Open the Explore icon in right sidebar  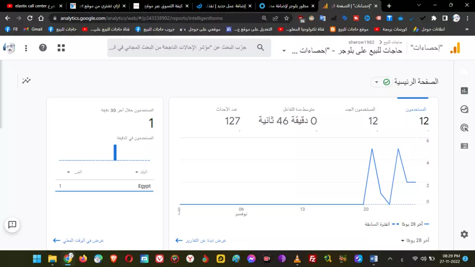[464, 109]
